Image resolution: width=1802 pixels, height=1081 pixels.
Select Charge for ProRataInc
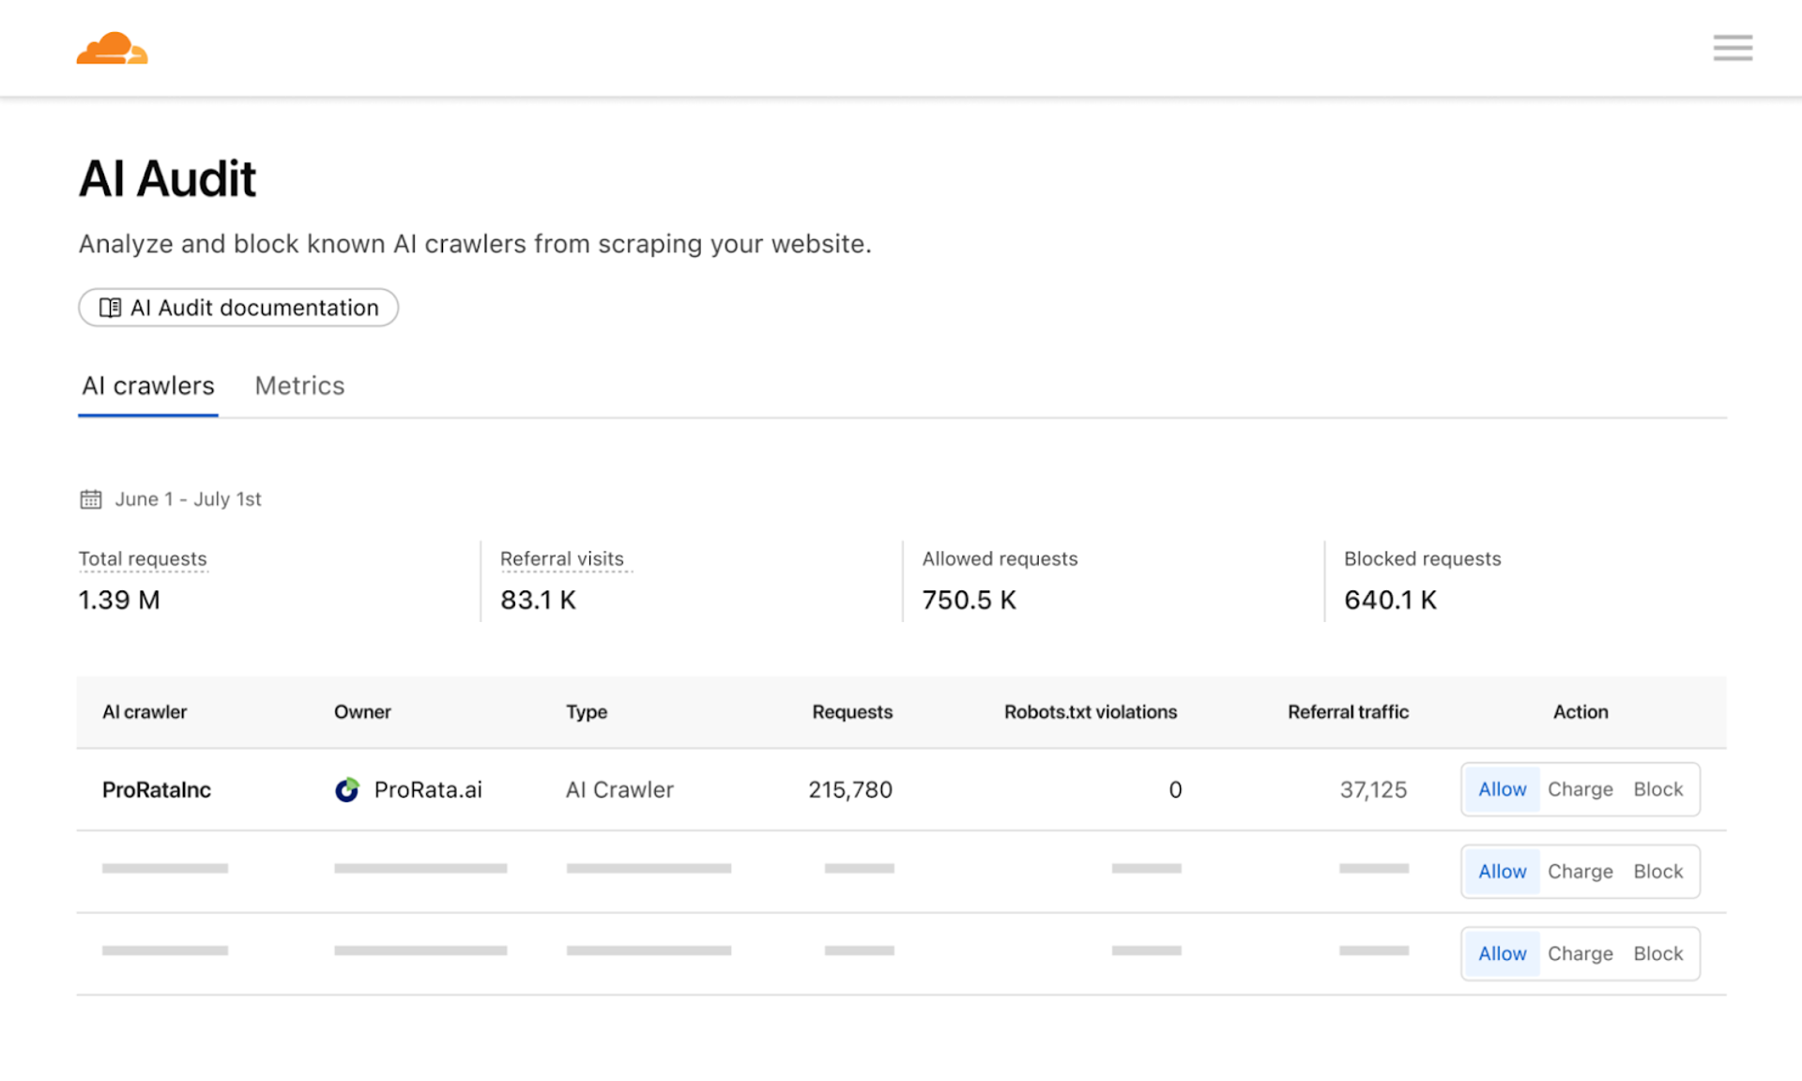[1580, 789]
